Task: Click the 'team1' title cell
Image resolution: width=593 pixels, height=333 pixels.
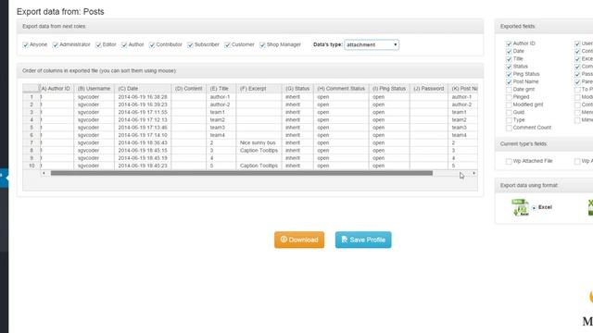Action: (221, 112)
